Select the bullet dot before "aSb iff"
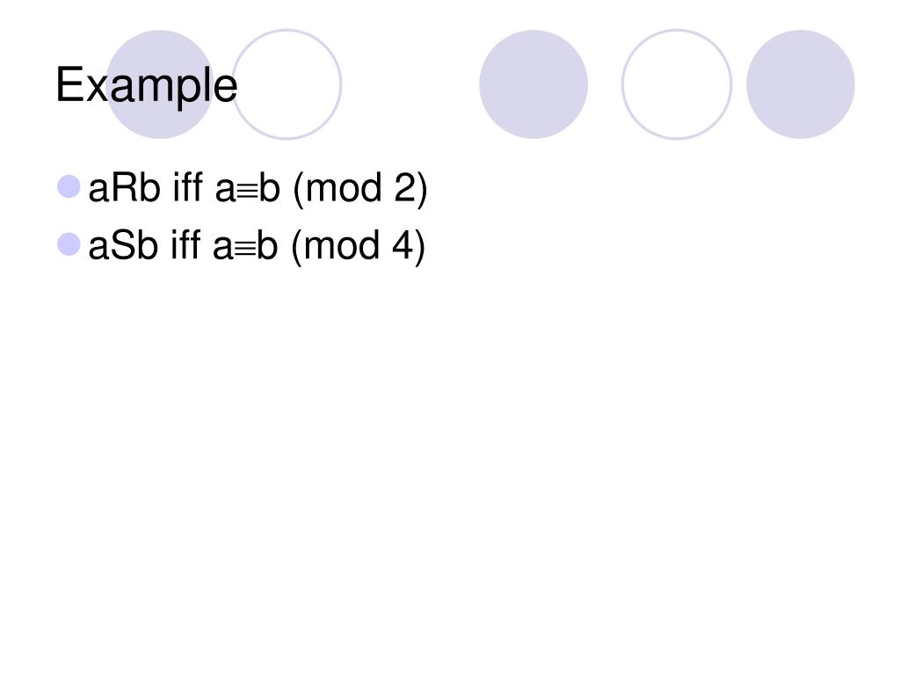This screenshot has height=675, width=900. coord(69,244)
